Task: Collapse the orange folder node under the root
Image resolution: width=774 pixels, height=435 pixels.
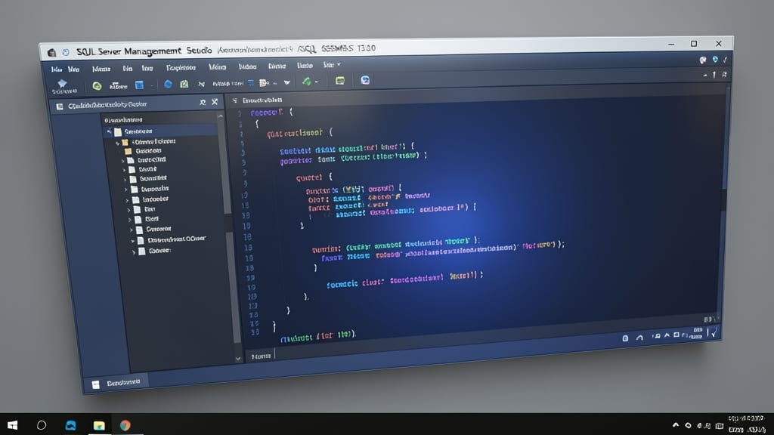Action: (x=117, y=143)
